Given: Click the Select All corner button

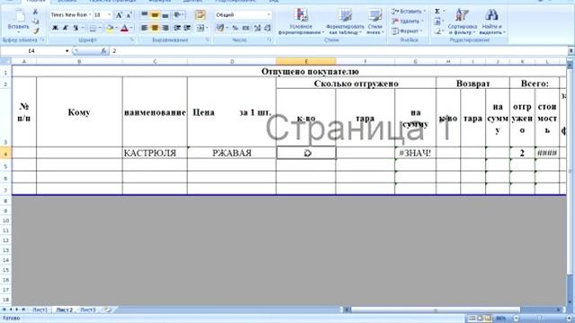Looking at the screenshot, I should click(5, 62).
